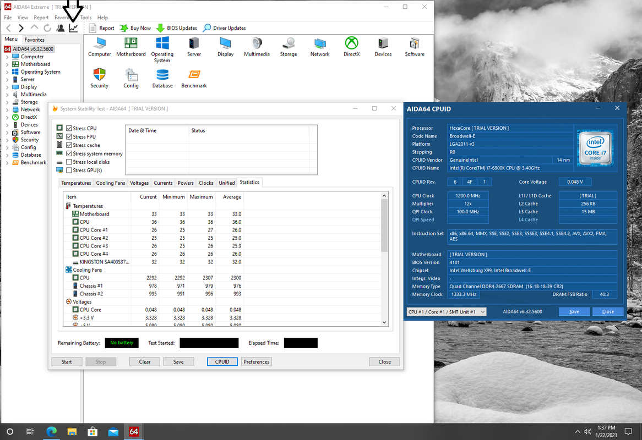Select AIDA64 v6.32.5600 tree root

(x=29, y=49)
